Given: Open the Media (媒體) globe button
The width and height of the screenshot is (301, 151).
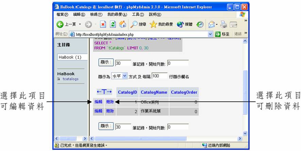Looking at the screenshot, I should 184,24.
